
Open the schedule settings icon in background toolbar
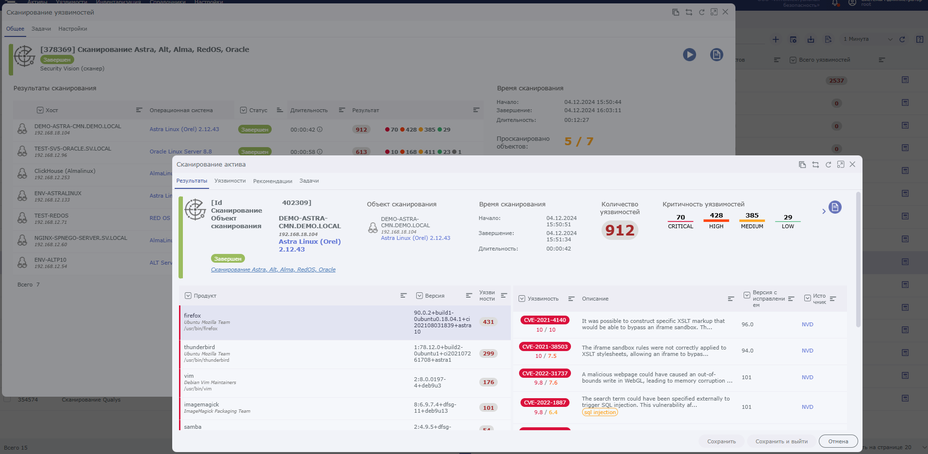pyautogui.click(x=793, y=39)
